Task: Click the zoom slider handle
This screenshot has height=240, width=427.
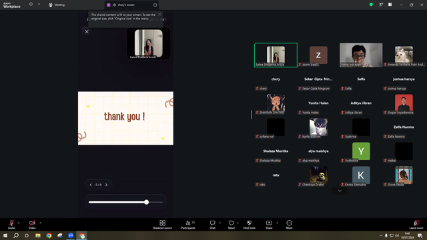Action: (147, 202)
